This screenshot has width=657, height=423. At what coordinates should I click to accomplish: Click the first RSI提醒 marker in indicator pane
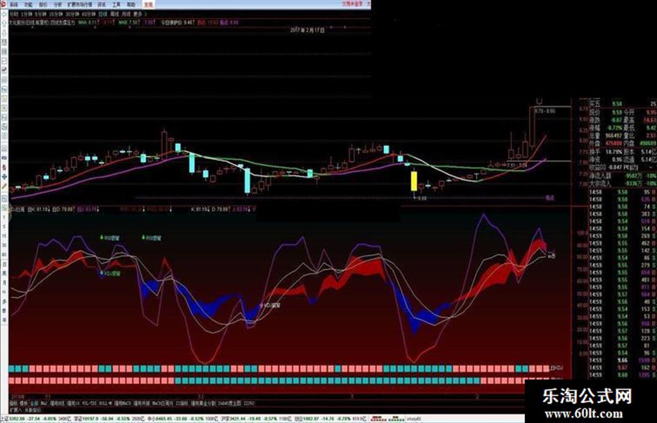click(111, 238)
